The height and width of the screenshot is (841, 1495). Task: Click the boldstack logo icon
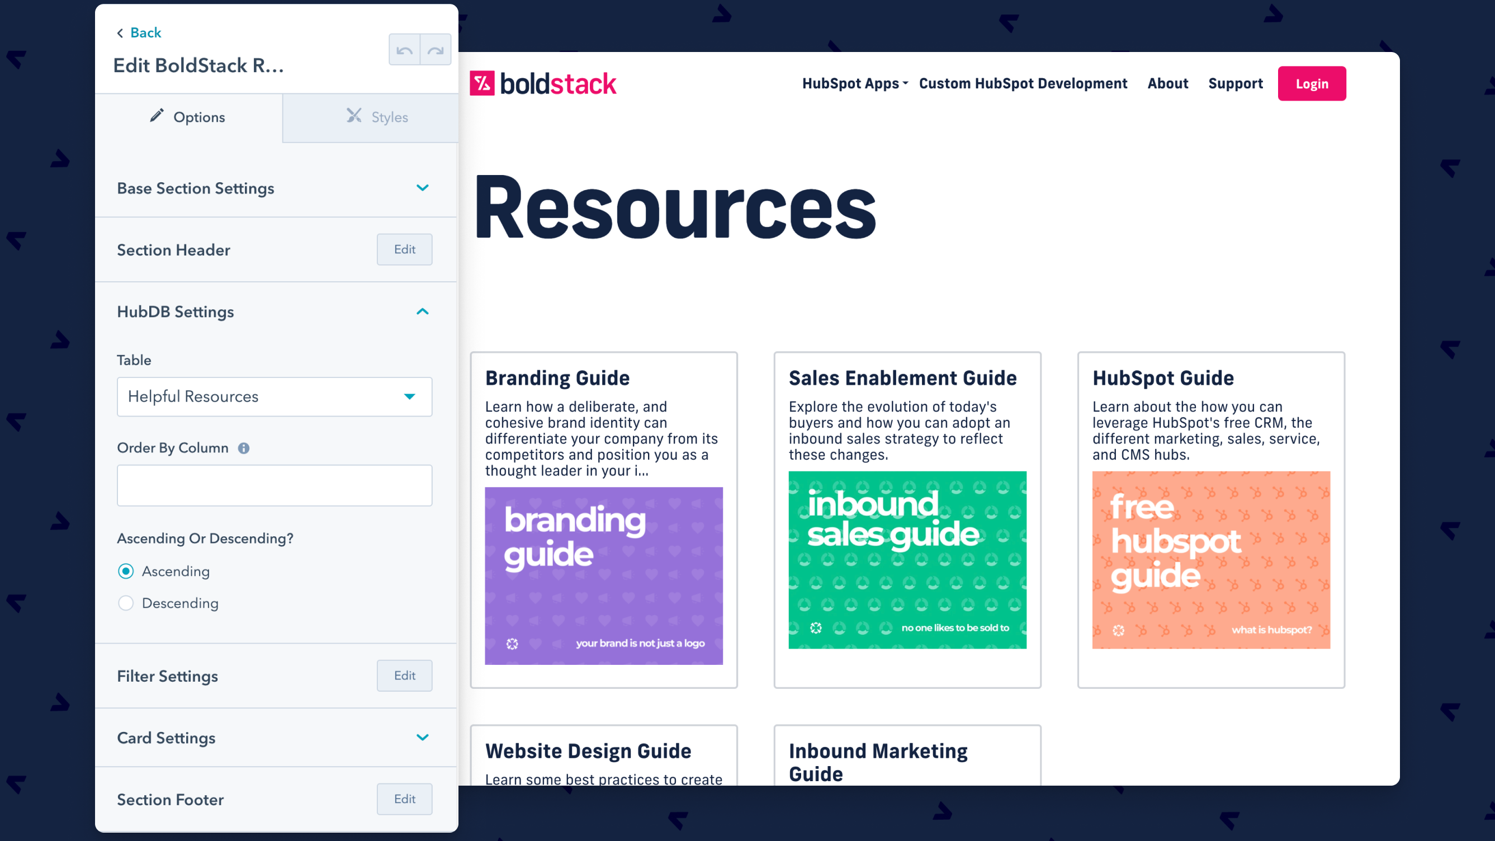coord(483,82)
